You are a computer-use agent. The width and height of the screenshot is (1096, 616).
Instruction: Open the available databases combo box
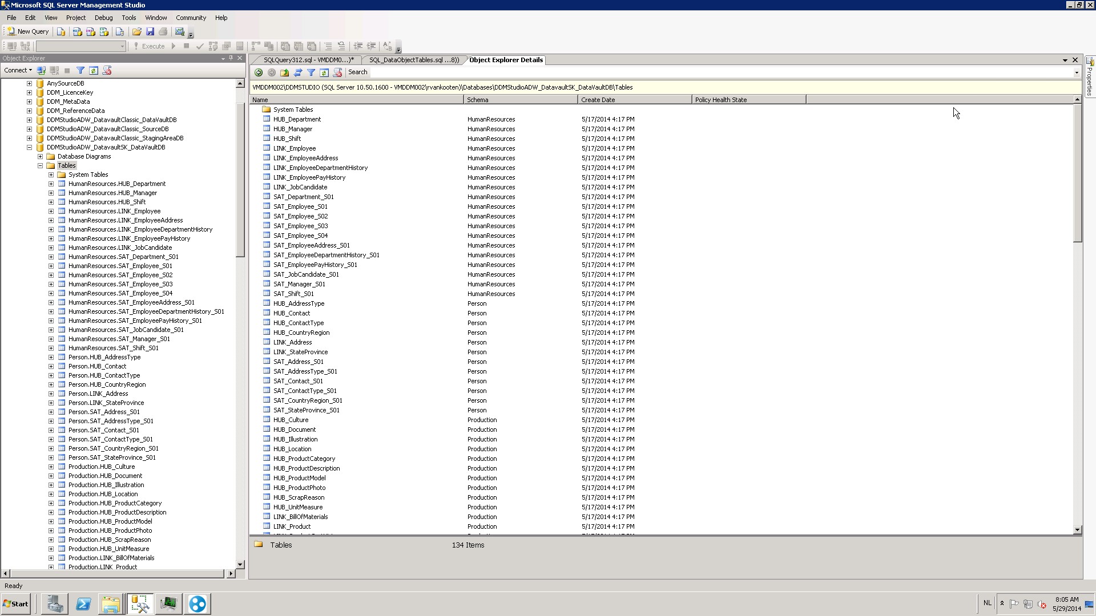(x=80, y=46)
